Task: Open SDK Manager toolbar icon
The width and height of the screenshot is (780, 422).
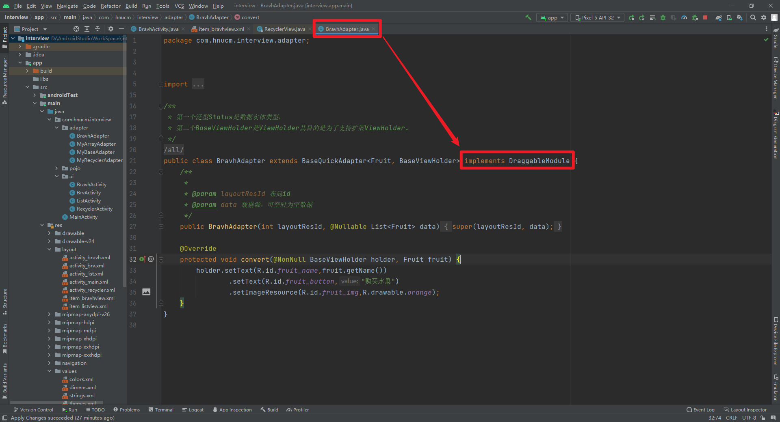Action: pos(740,17)
